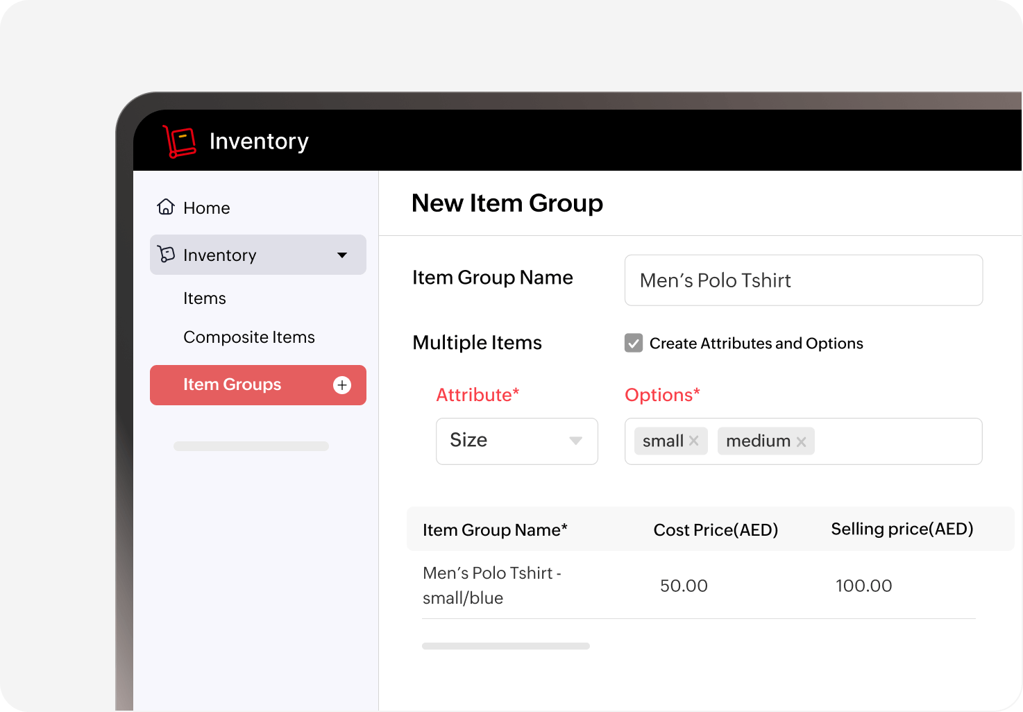Collapse the Inventory sidebar menu
The width and height of the screenshot is (1023, 712).
tap(342, 255)
